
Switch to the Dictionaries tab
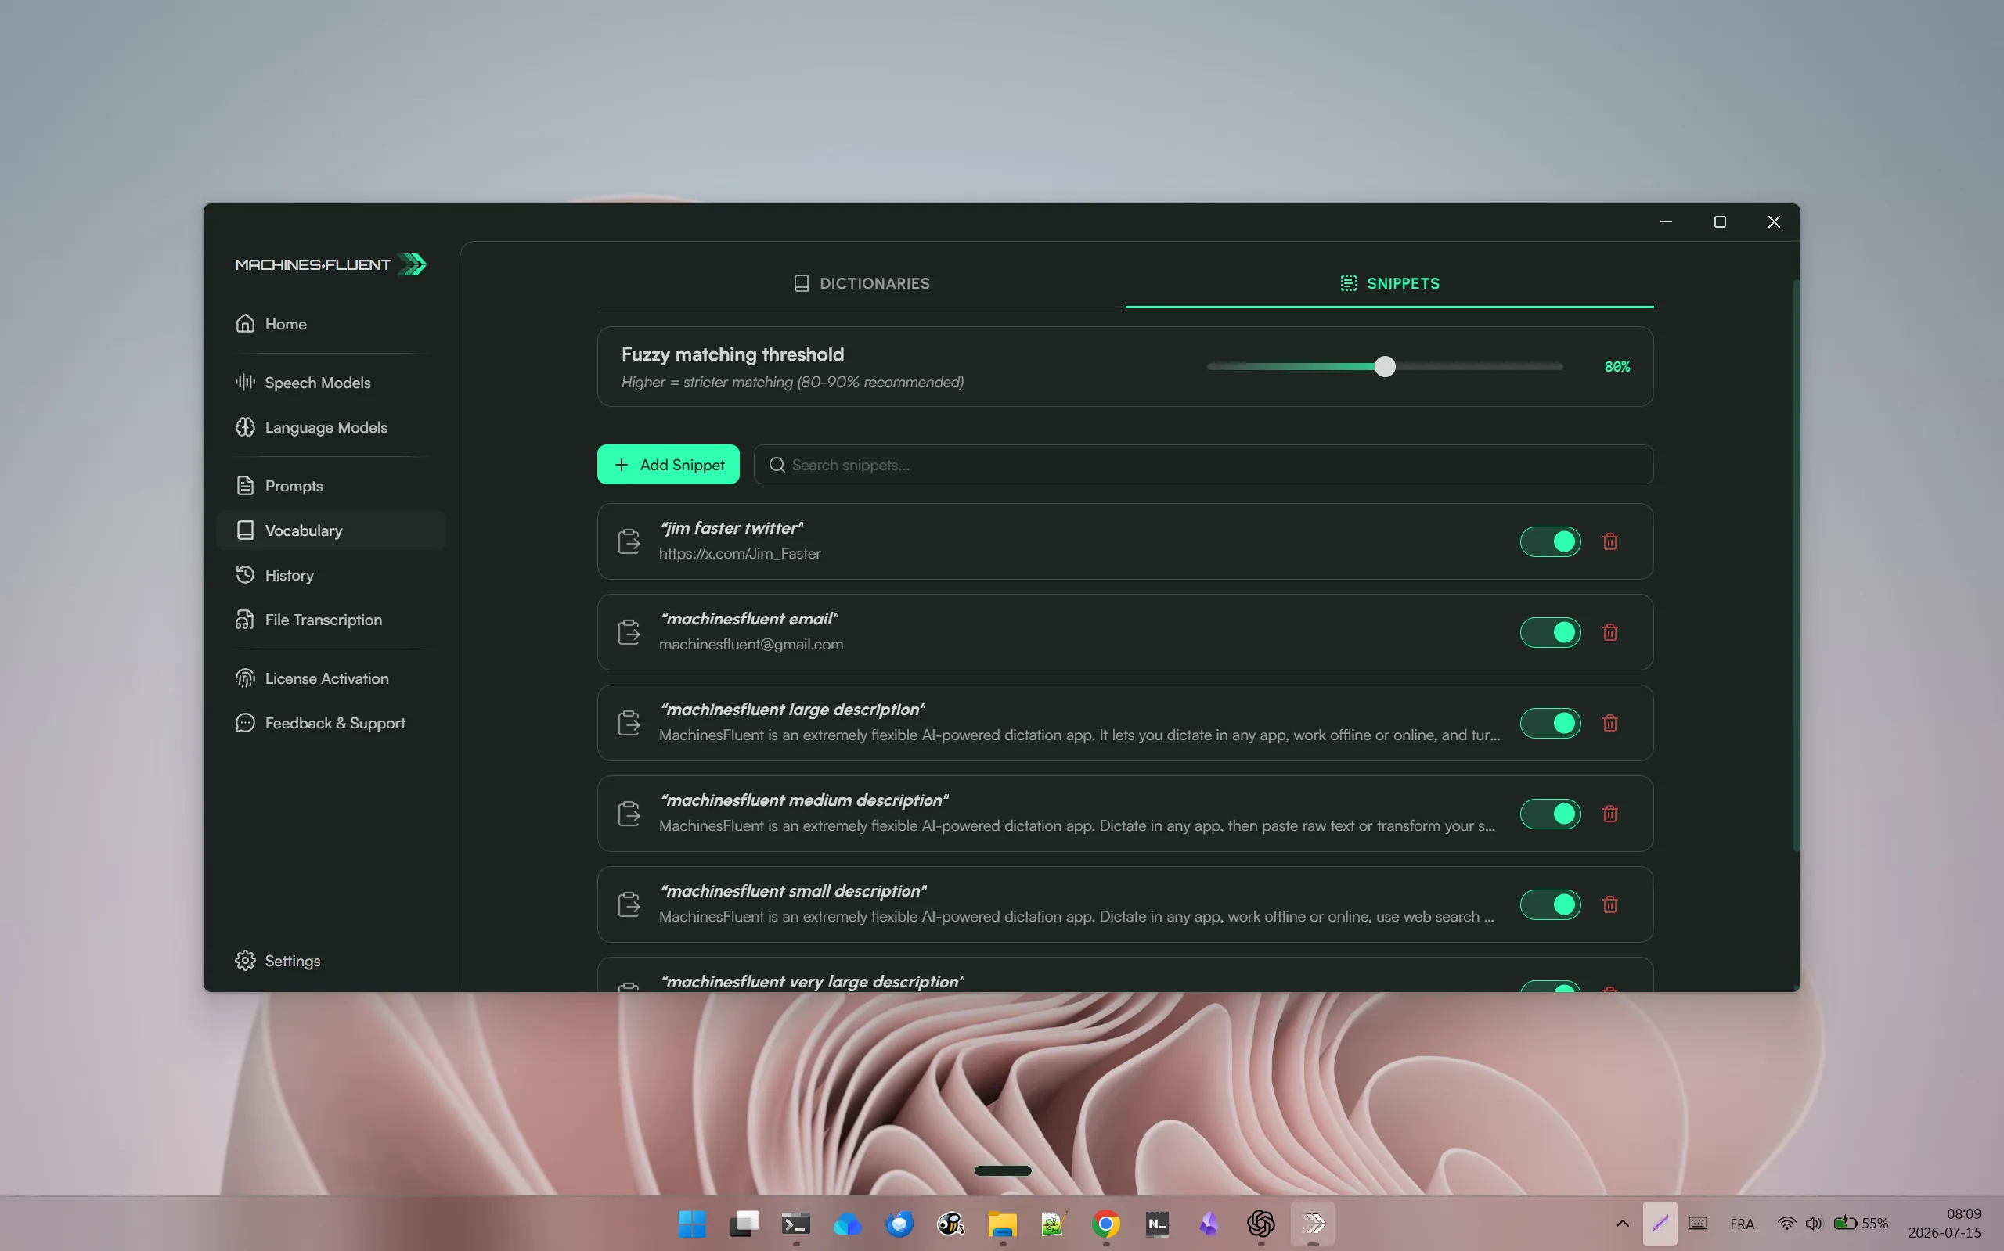pos(861,283)
